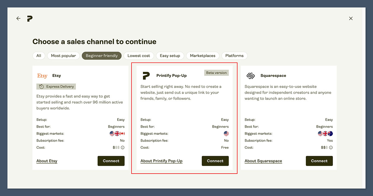This screenshot has height=196, width=373.
Task: Close the sales channel dialog
Action: [351, 18]
